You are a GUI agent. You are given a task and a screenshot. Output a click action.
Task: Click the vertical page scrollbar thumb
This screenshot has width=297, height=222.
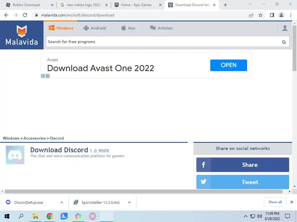[294, 48]
